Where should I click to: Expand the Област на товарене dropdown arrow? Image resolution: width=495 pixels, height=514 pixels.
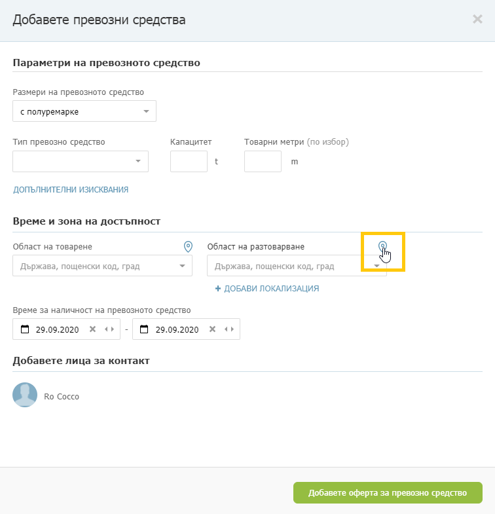tap(182, 266)
